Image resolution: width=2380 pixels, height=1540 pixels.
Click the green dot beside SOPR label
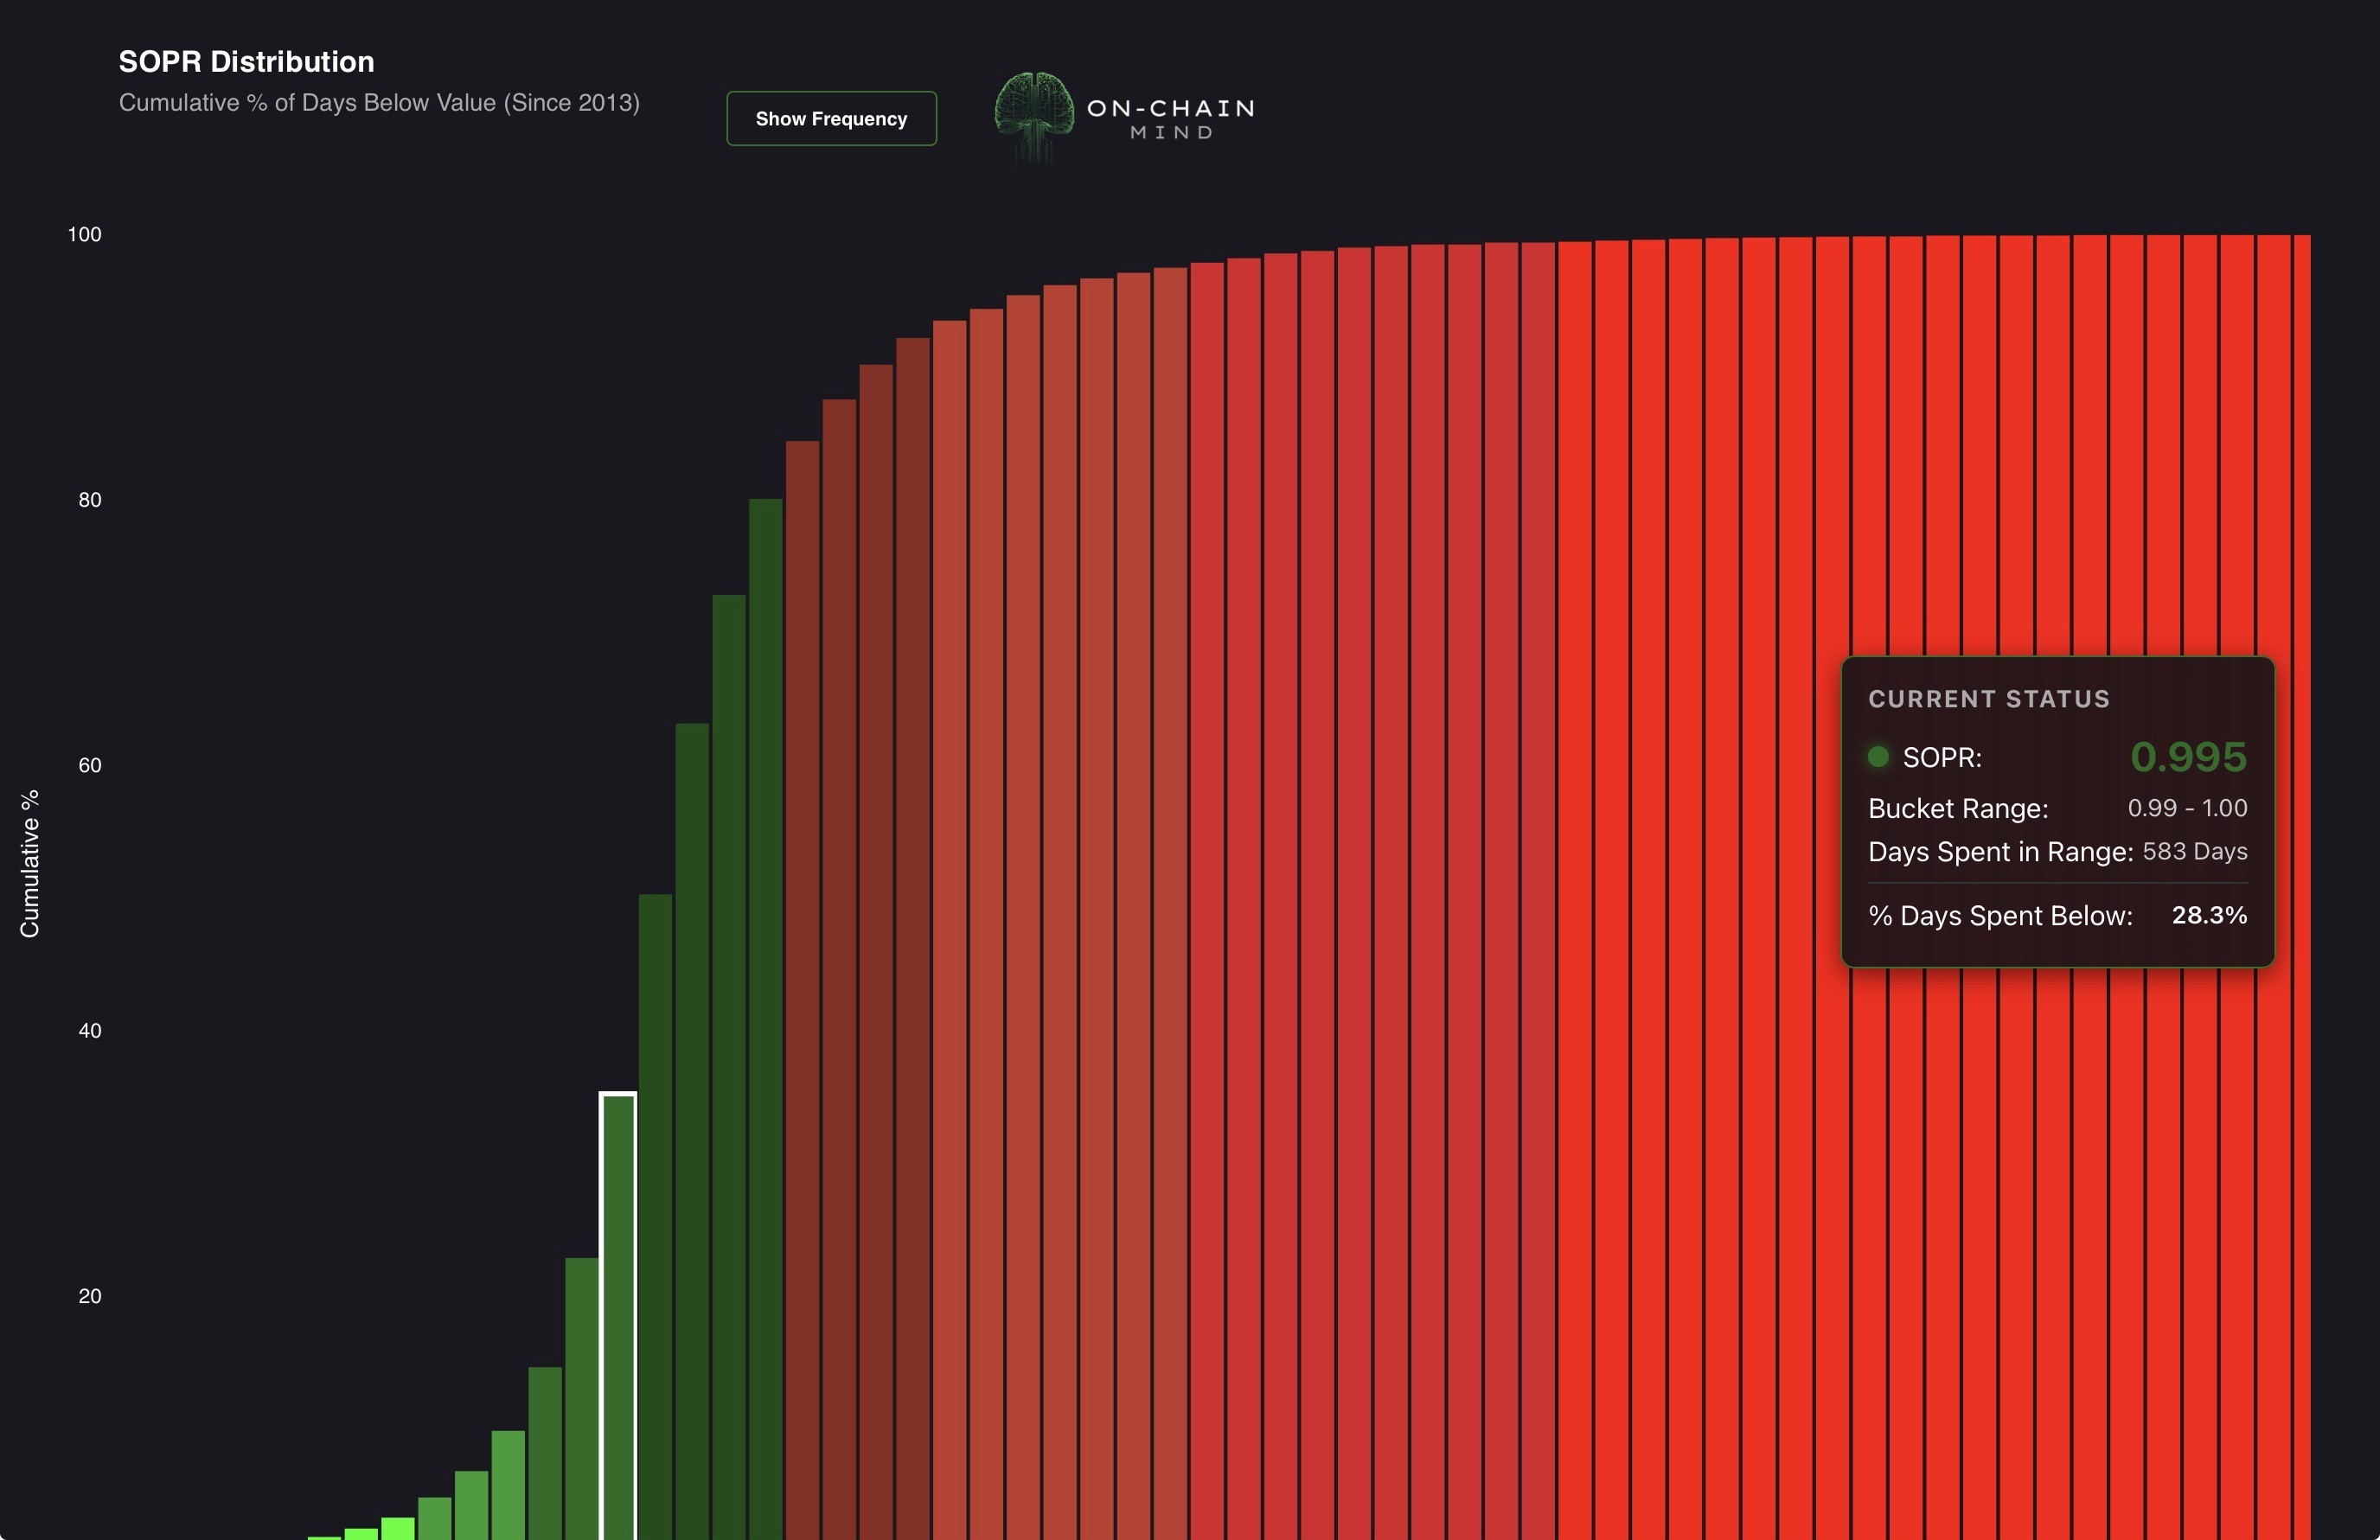pyautogui.click(x=1878, y=757)
